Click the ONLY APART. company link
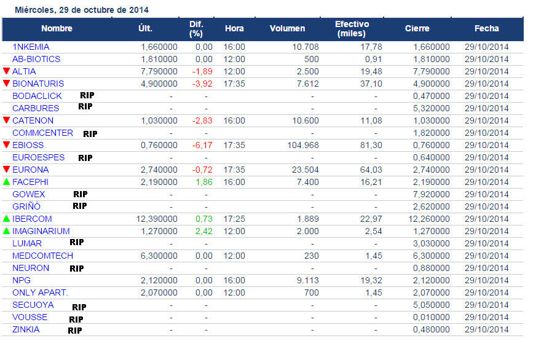This screenshot has height=349, width=536. [40, 292]
